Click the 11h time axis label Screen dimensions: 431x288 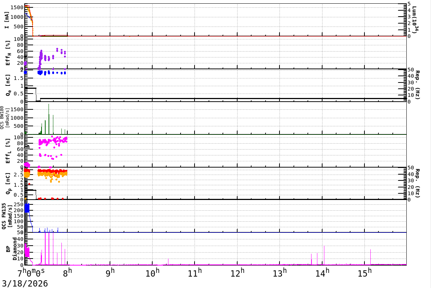195,272
